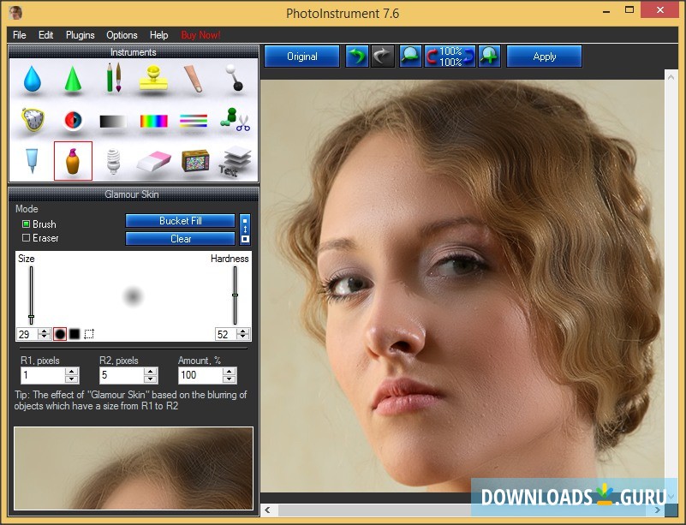Enable the Eraser mode checkbox
This screenshot has width=686, height=525.
[x=26, y=238]
